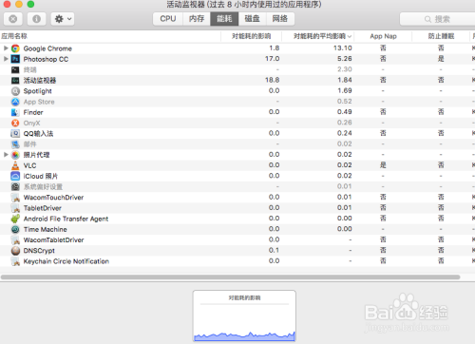Sort by 防止睡眠 column header
The width and height of the screenshot is (475, 344).
[x=441, y=36]
